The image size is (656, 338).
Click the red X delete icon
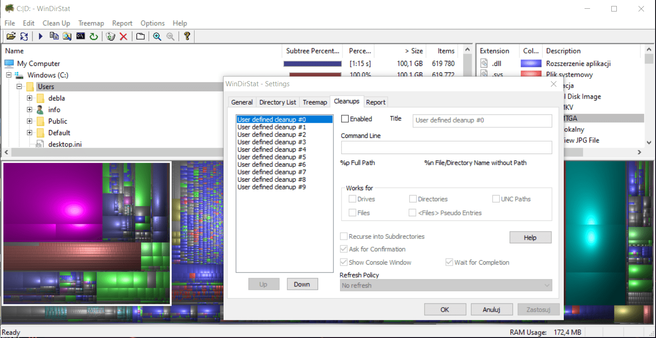123,36
